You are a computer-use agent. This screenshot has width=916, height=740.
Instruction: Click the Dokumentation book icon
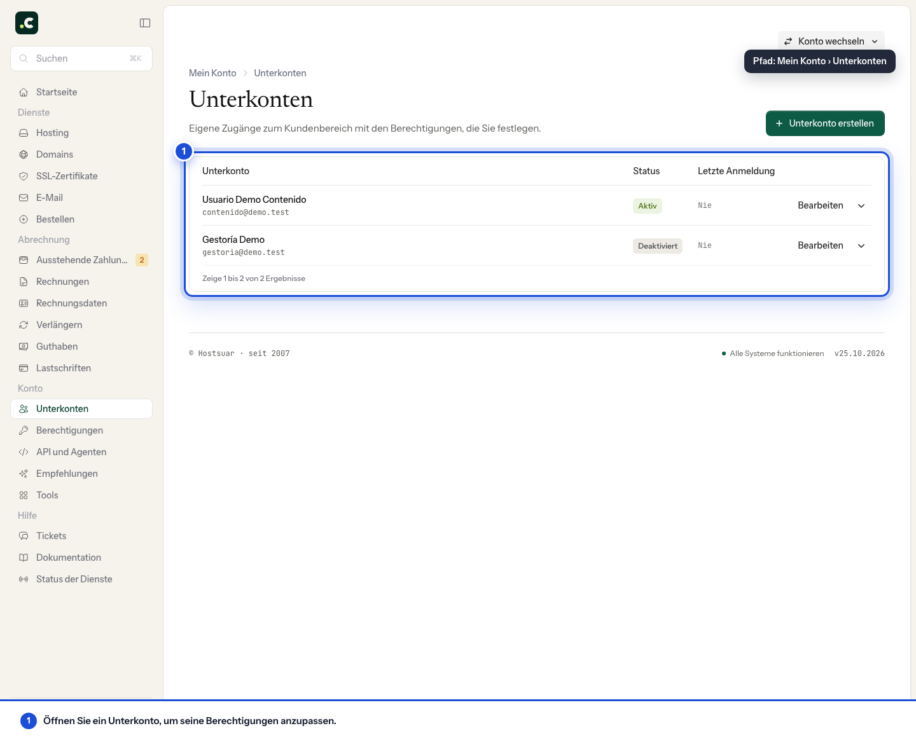pos(24,558)
